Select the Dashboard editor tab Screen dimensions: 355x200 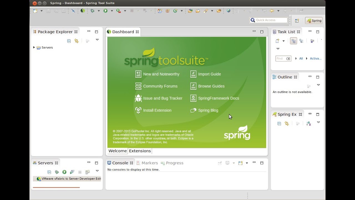(x=123, y=32)
